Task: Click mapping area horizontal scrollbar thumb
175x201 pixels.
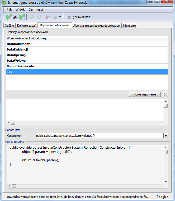Action: pyautogui.click(x=13, y=122)
